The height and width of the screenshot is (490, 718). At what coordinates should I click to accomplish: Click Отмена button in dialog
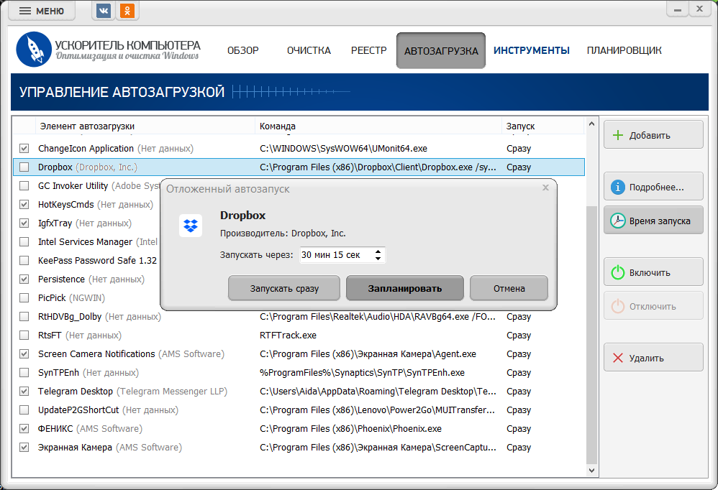(x=509, y=288)
